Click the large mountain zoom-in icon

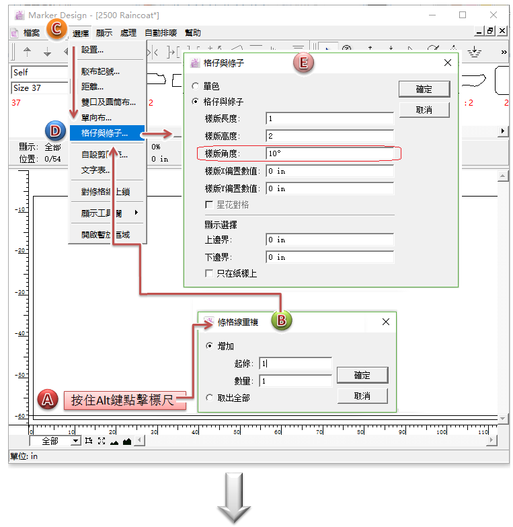tap(126, 441)
